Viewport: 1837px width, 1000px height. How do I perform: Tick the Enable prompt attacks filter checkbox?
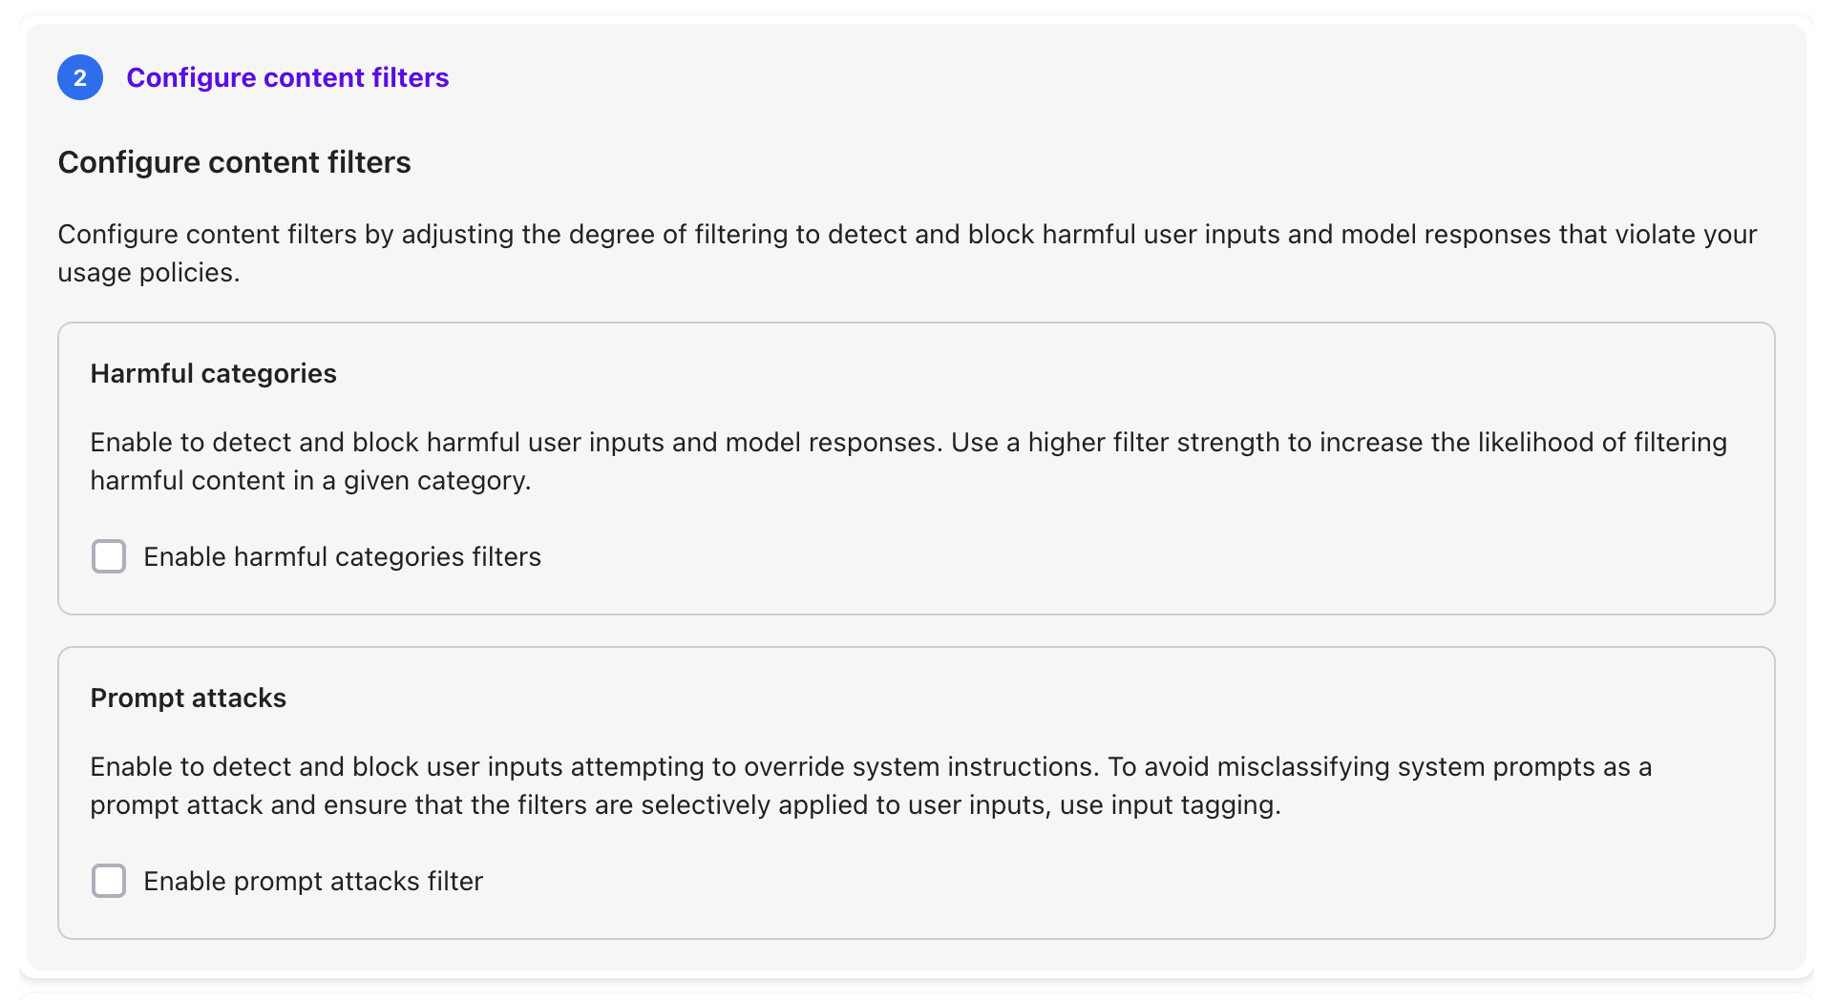(109, 881)
